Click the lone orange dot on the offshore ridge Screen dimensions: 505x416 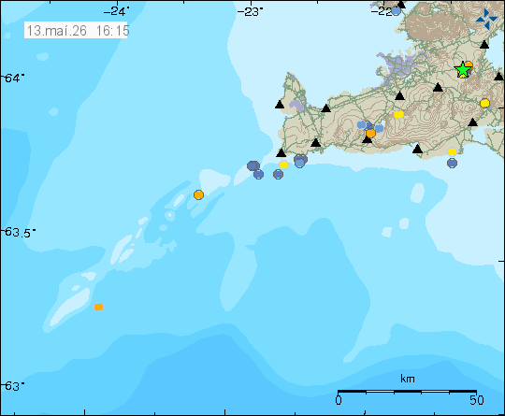tap(198, 194)
